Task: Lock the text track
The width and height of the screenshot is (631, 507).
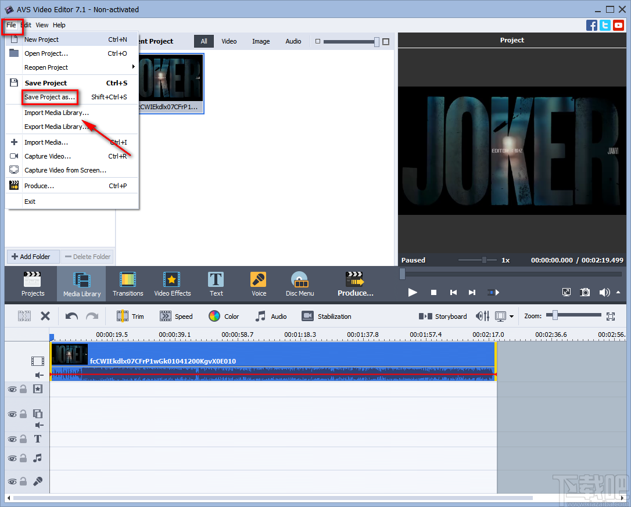Action: (x=23, y=438)
